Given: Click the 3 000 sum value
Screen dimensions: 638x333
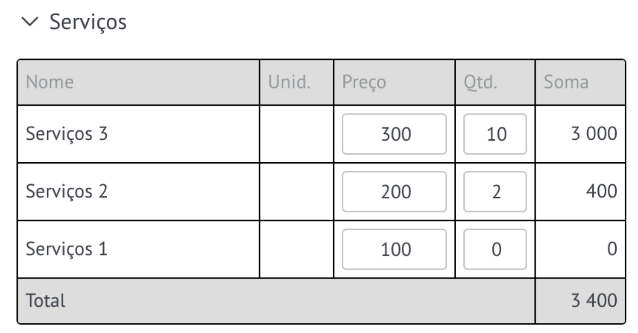Looking at the screenshot, I should click(x=594, y=134).
